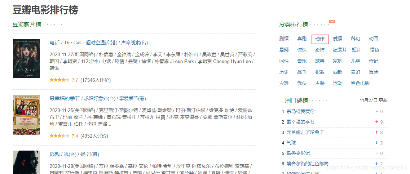Open the 电话 / The Call movie title link
Image resolution: width=410 pixels, height=174 pixels.
coord(98,43)
